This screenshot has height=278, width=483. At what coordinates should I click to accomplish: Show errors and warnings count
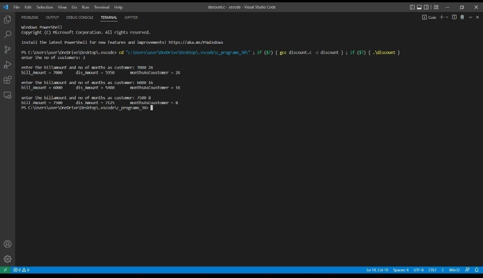[21, 270]
